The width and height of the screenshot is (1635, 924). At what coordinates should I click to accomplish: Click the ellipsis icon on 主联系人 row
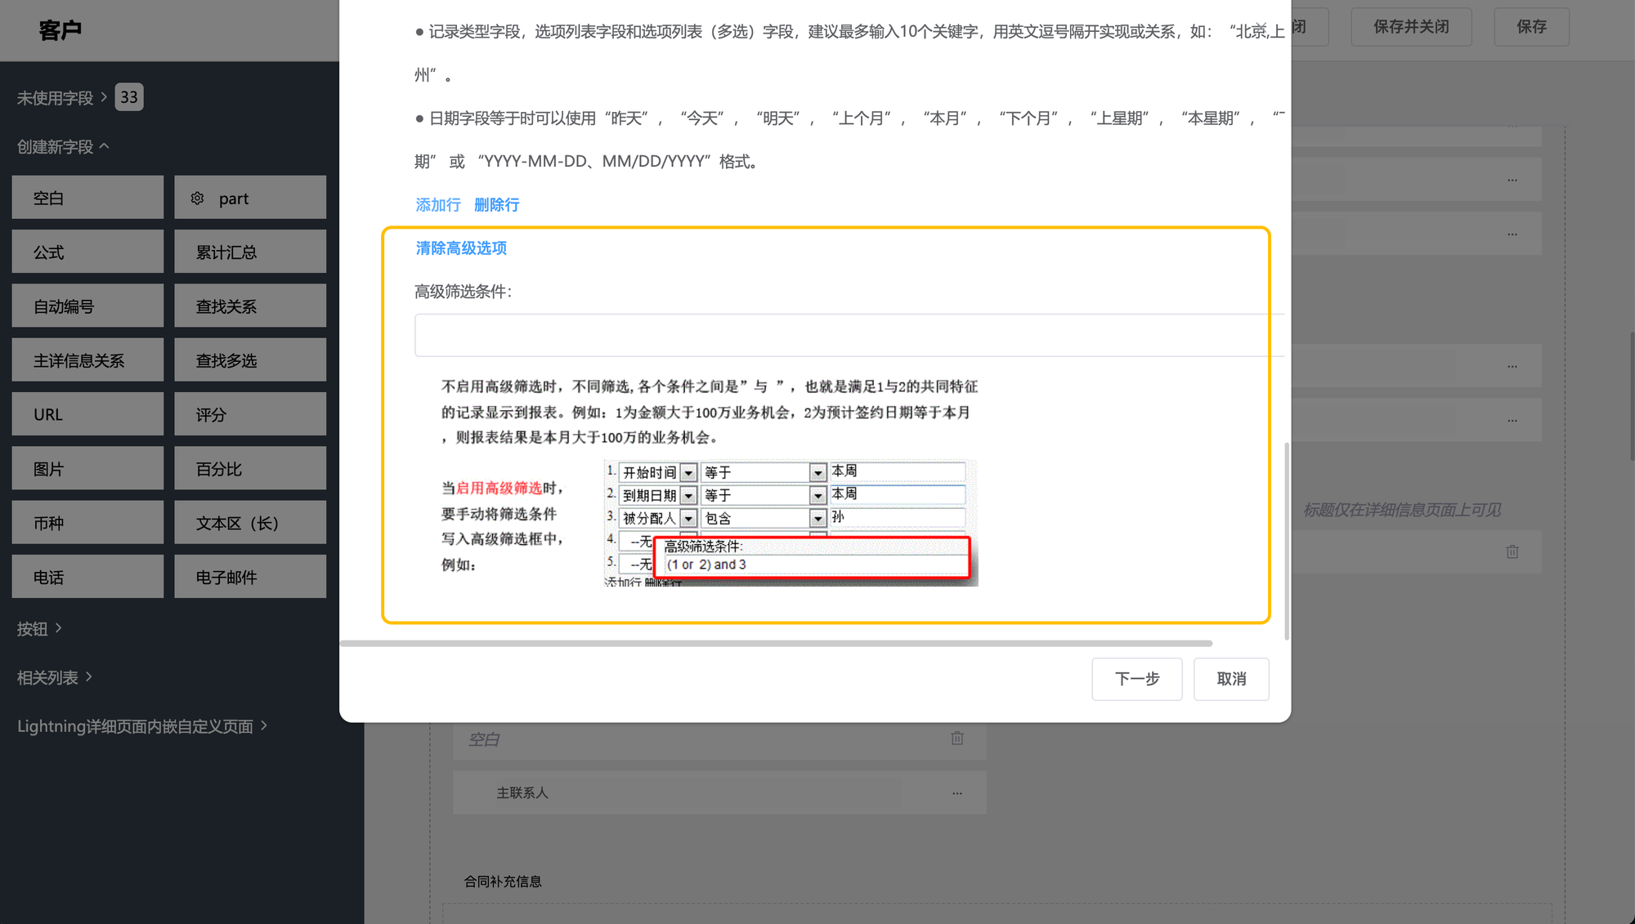957,793
